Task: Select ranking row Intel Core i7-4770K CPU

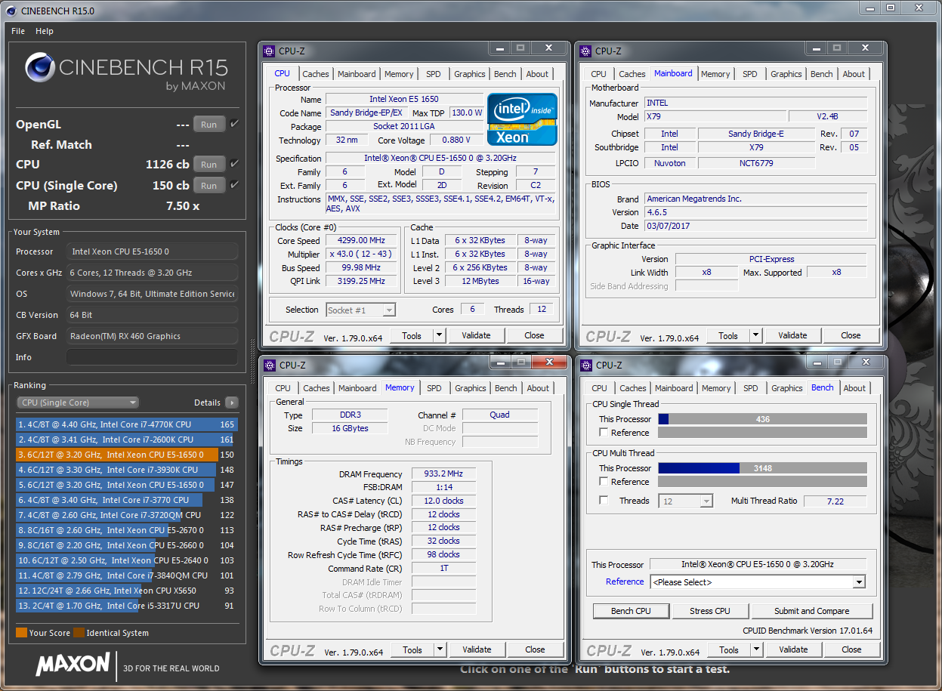Action: (x=127, y=424)
